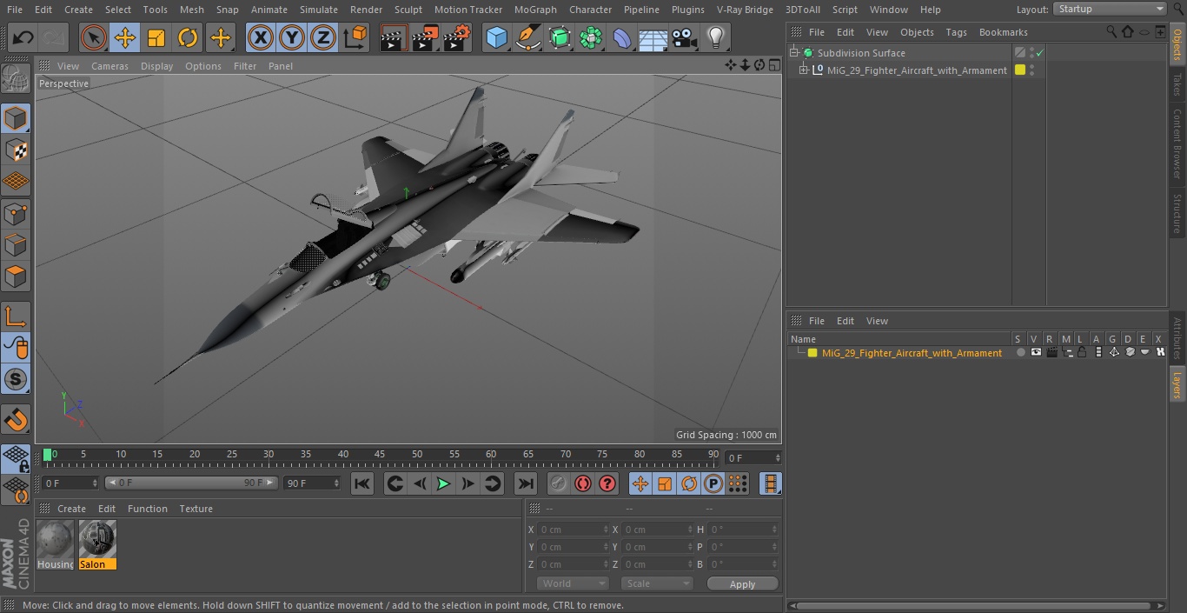This screenshot has width=1187, height=613.
Task: Toggle parameter key recording
Action: pyautogui.click(x=713, y=483)
